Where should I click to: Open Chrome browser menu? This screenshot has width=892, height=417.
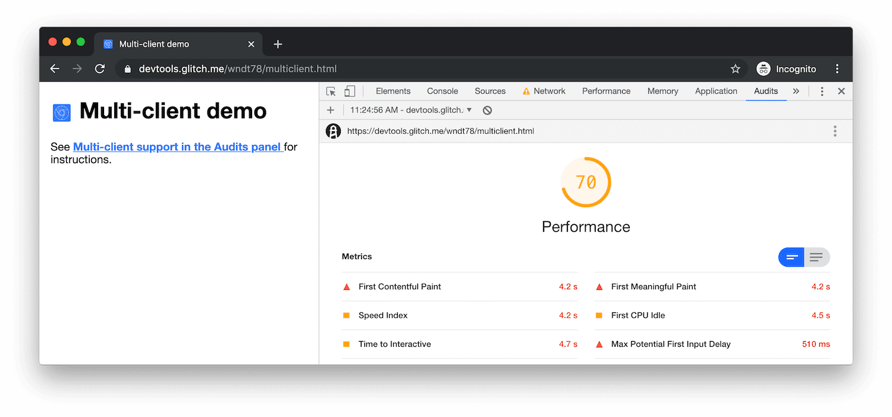click(x=837, y=68)
